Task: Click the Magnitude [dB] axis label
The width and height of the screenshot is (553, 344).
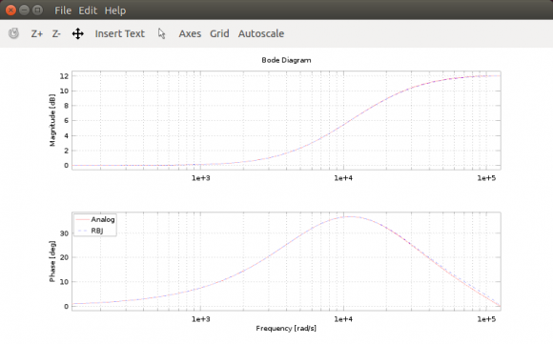Action: click(x=52, y=120)
